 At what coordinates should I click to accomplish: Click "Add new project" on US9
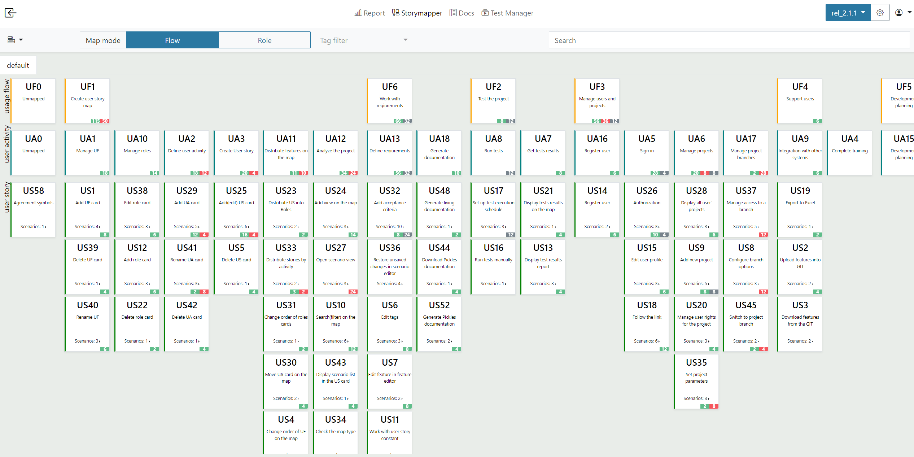[x=696, y=260]
